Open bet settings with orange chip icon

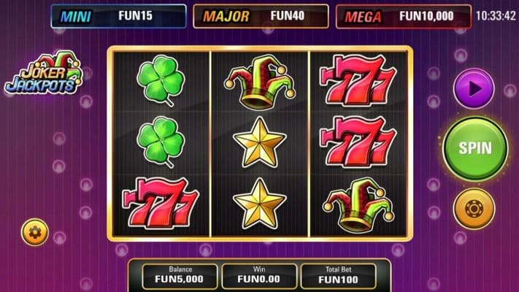[x=474, y=209]
